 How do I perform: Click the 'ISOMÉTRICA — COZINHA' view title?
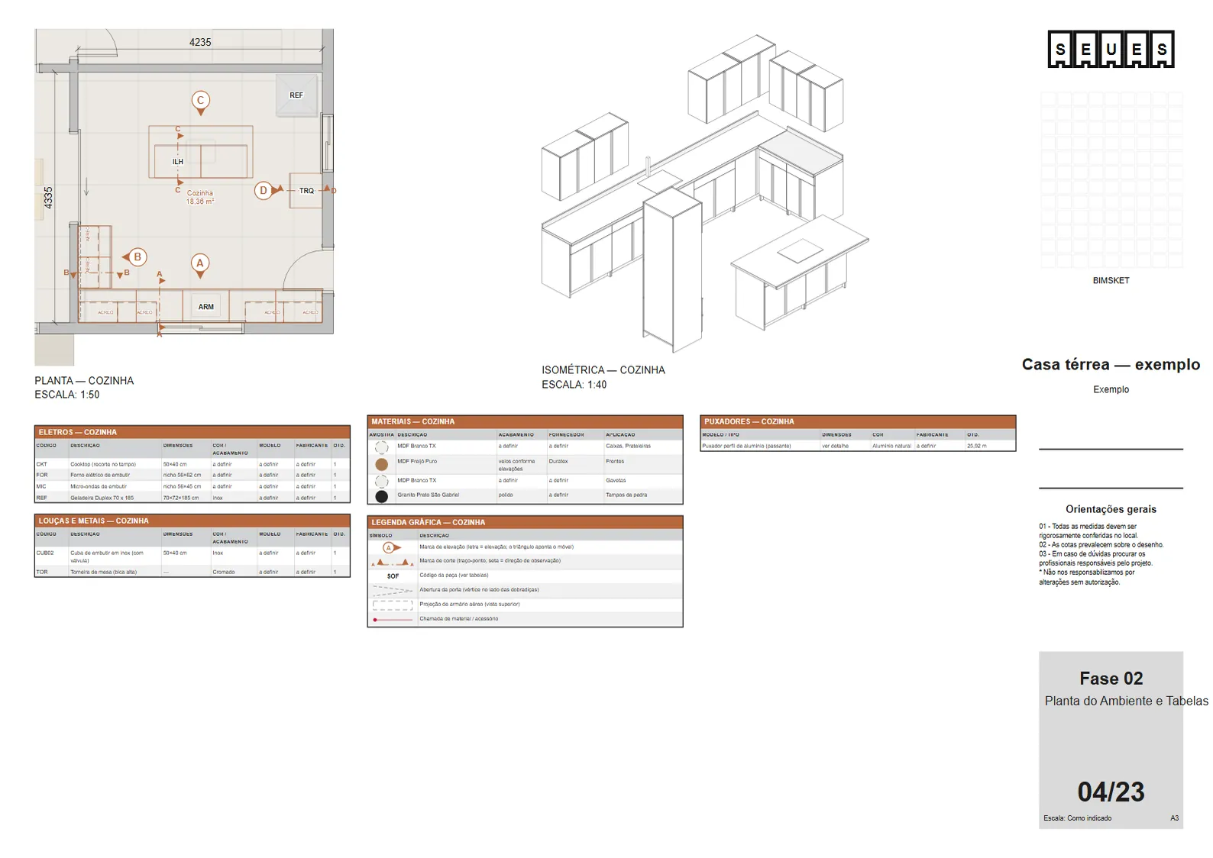[603, 369]
